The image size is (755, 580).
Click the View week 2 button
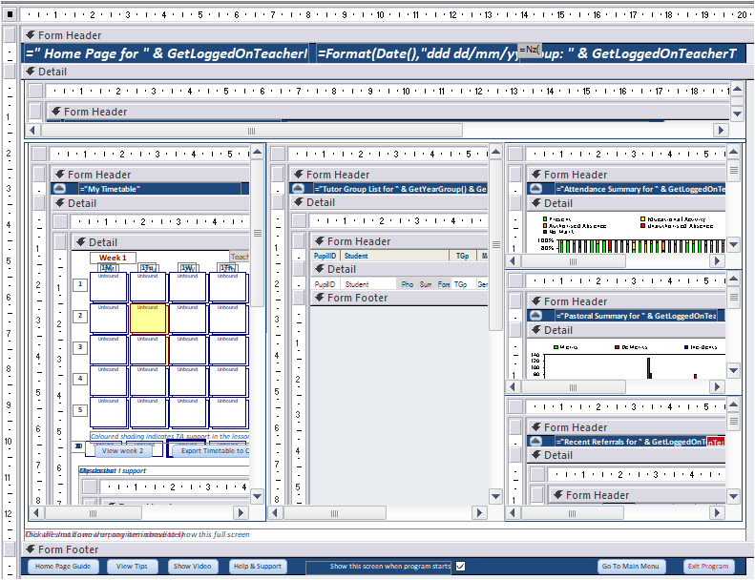pos(123,451)
